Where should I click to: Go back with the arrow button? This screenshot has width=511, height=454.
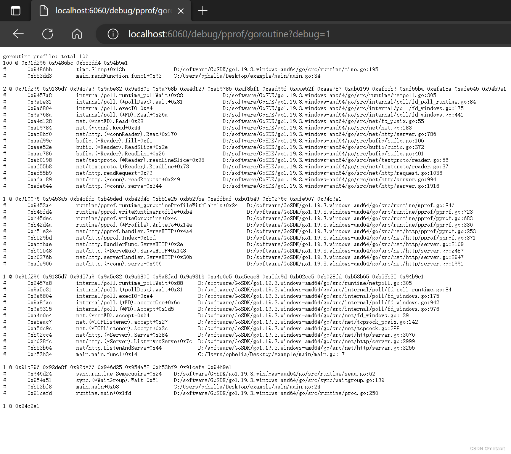coord(18,34)
